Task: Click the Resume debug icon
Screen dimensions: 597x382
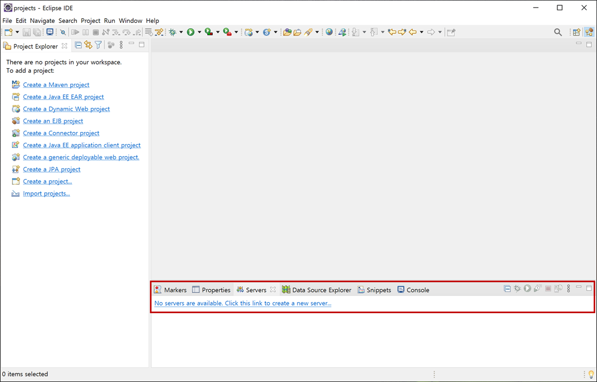Action: (x=75, y=32)
